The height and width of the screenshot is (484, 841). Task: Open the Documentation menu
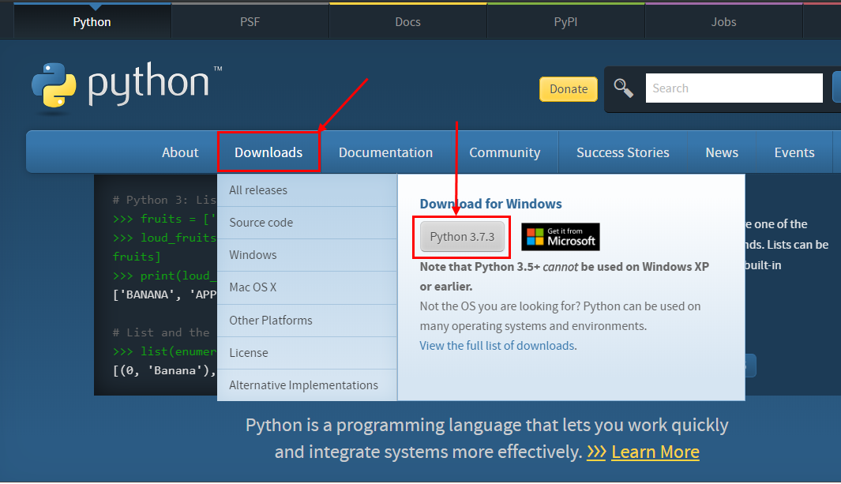pos(385,152)
